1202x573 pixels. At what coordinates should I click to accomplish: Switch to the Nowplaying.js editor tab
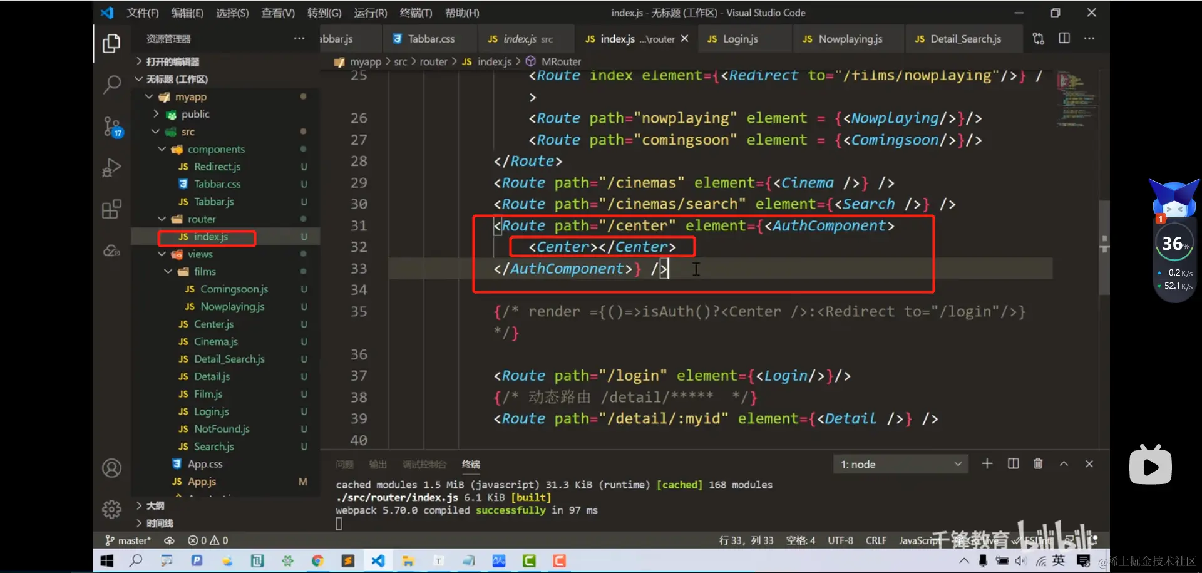click(848, 39)
